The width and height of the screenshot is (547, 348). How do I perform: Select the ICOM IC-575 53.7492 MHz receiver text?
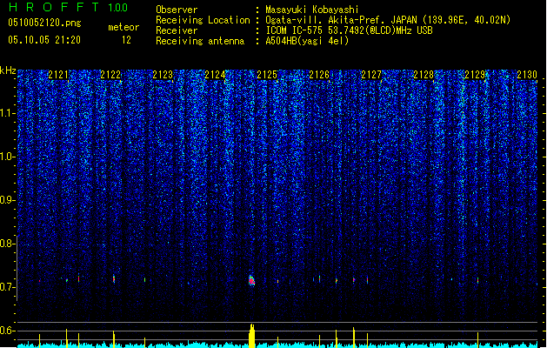tap(349, 30)
